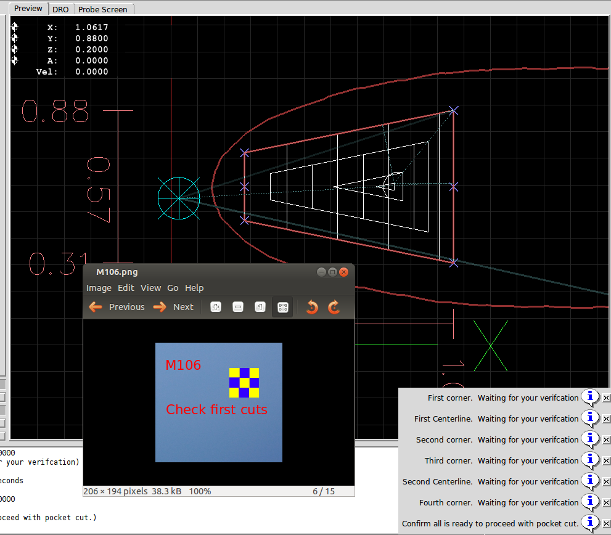Open the Go menu

point(173,288)
